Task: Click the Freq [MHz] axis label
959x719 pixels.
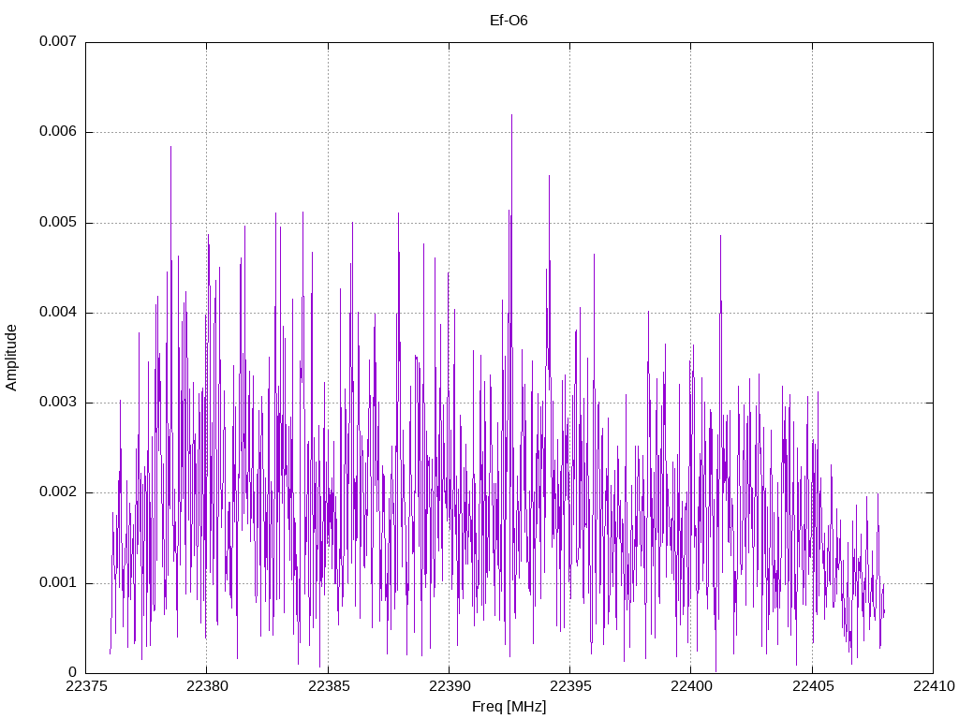Action: (509, 707)
